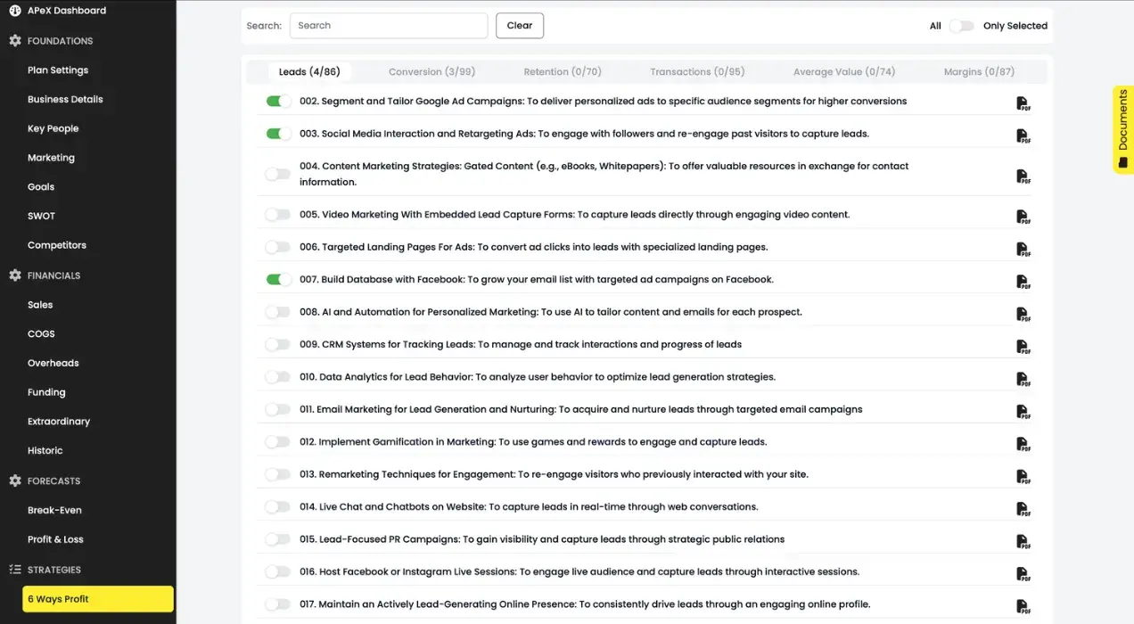Open PDF for strategy 003 Social Media Interaction
Screen dimensions: 1134x624
tap(1023, 136)
